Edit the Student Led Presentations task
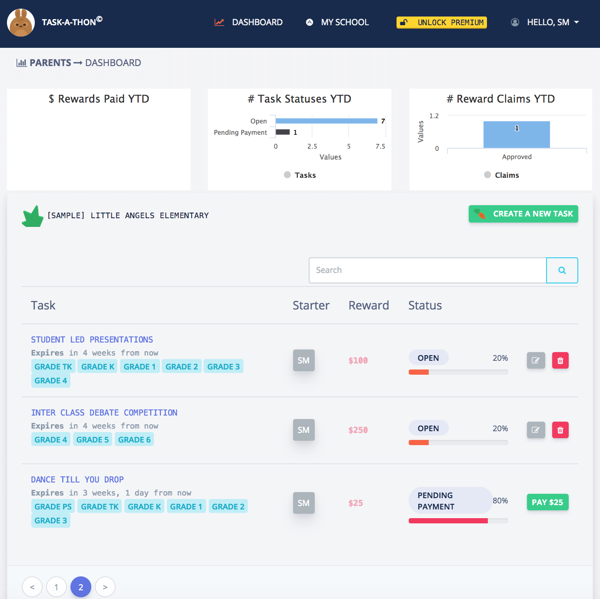Viewport: 600px width, 599px height. [x=536, y=360]
